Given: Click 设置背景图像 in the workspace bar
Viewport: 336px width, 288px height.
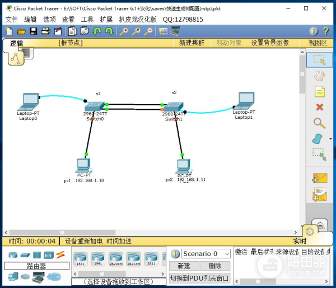Looking at the screenshot, I should (x=270, y=43).
